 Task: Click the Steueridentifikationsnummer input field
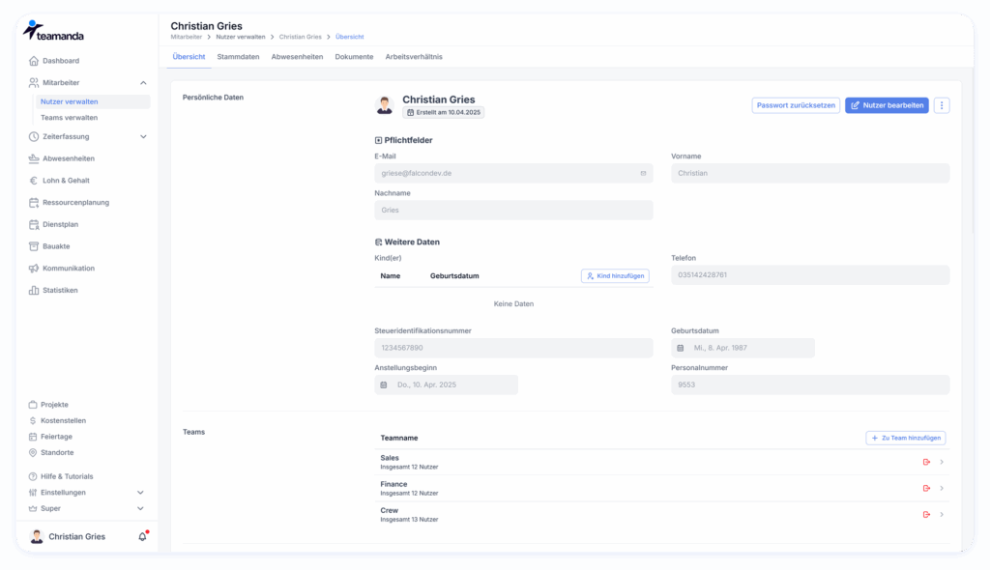pos(513,348)
